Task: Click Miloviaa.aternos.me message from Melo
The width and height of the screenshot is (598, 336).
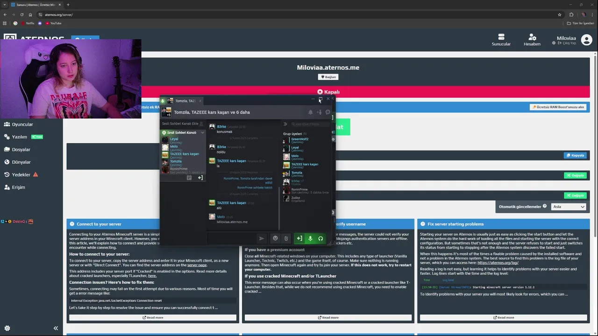Action: [232, 222]
